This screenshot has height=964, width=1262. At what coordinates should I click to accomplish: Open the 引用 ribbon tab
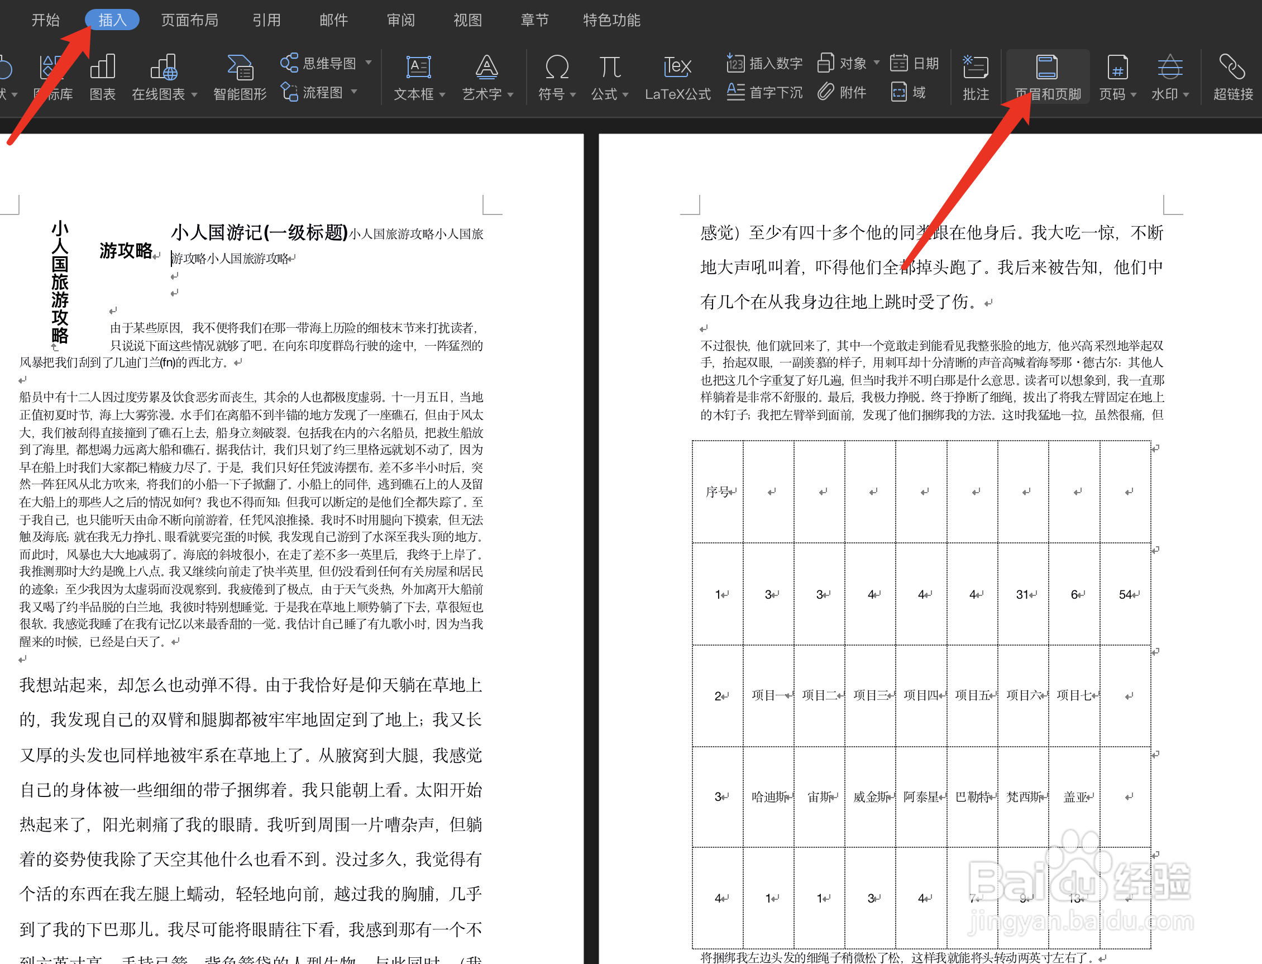(267, 20)
